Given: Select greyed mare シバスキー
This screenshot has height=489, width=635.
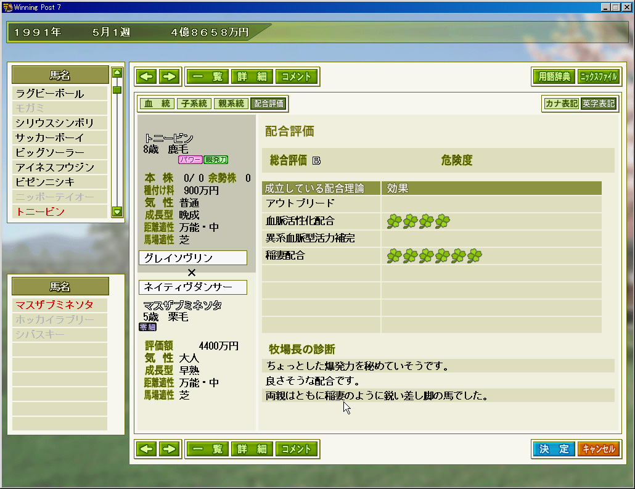Looking at the screenshot, I should pyautogui.click(x=60, y=334).
